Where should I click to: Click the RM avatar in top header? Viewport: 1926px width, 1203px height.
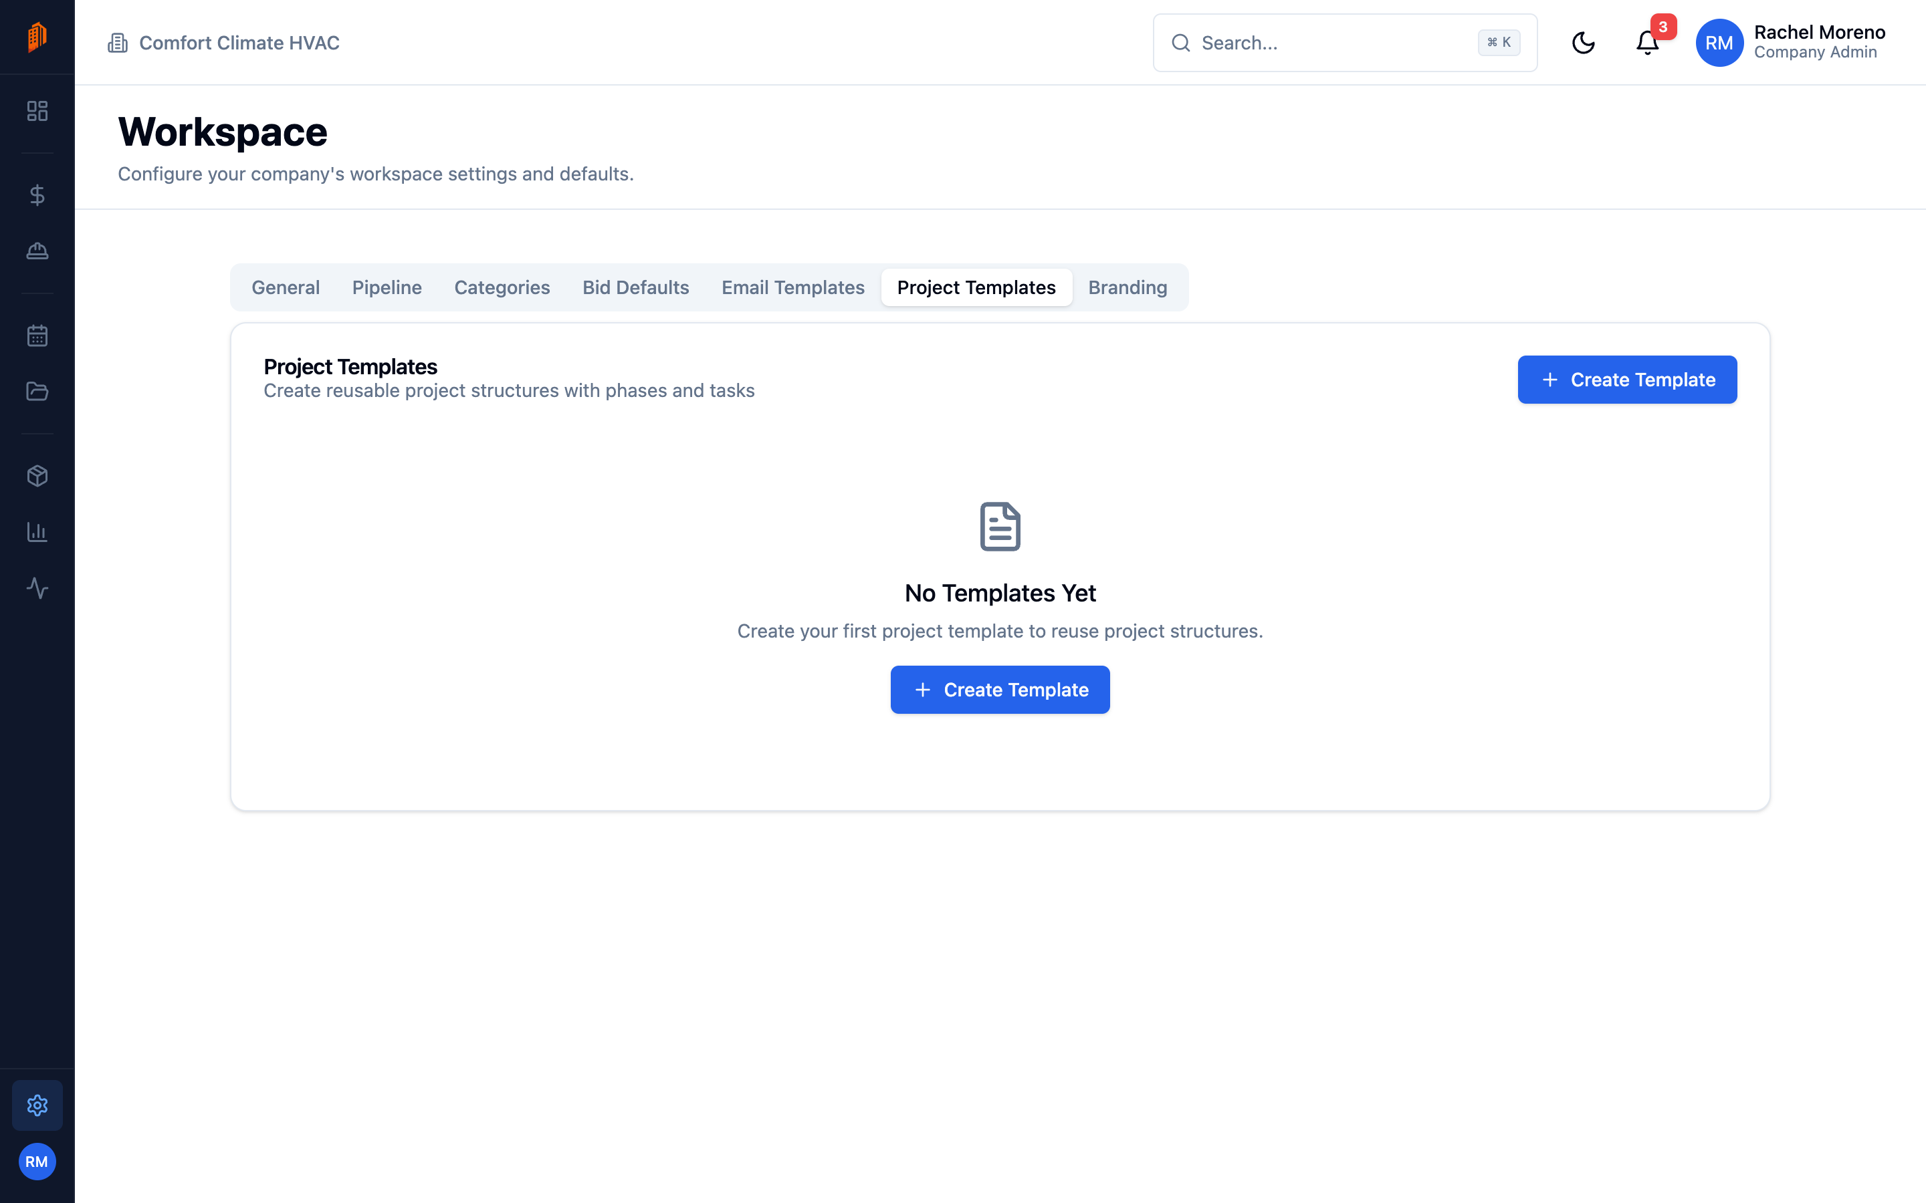1719,43
